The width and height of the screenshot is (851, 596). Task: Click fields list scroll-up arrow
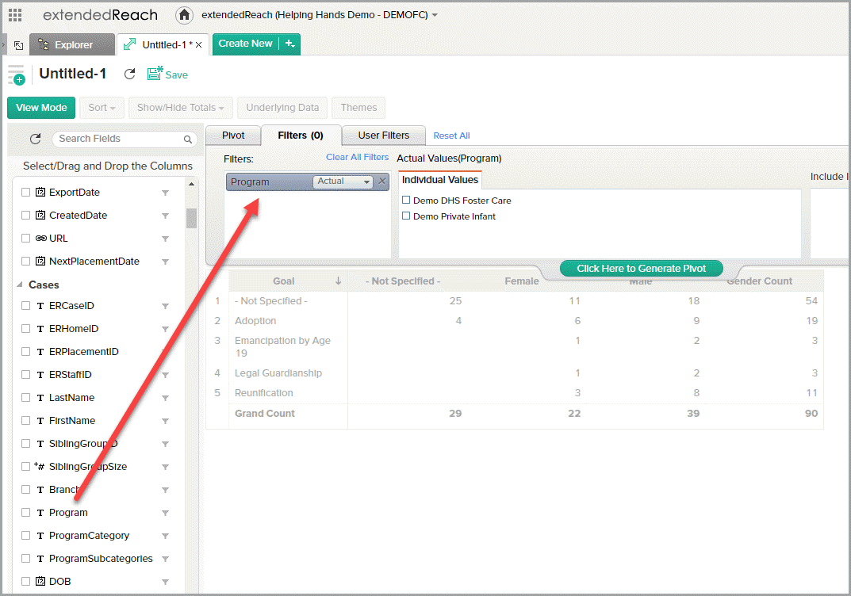pos(191,185)
